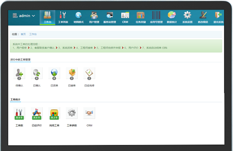View 数据统计 pie chart icon
This screenshot has height=151, width=233.
[172, 17]
